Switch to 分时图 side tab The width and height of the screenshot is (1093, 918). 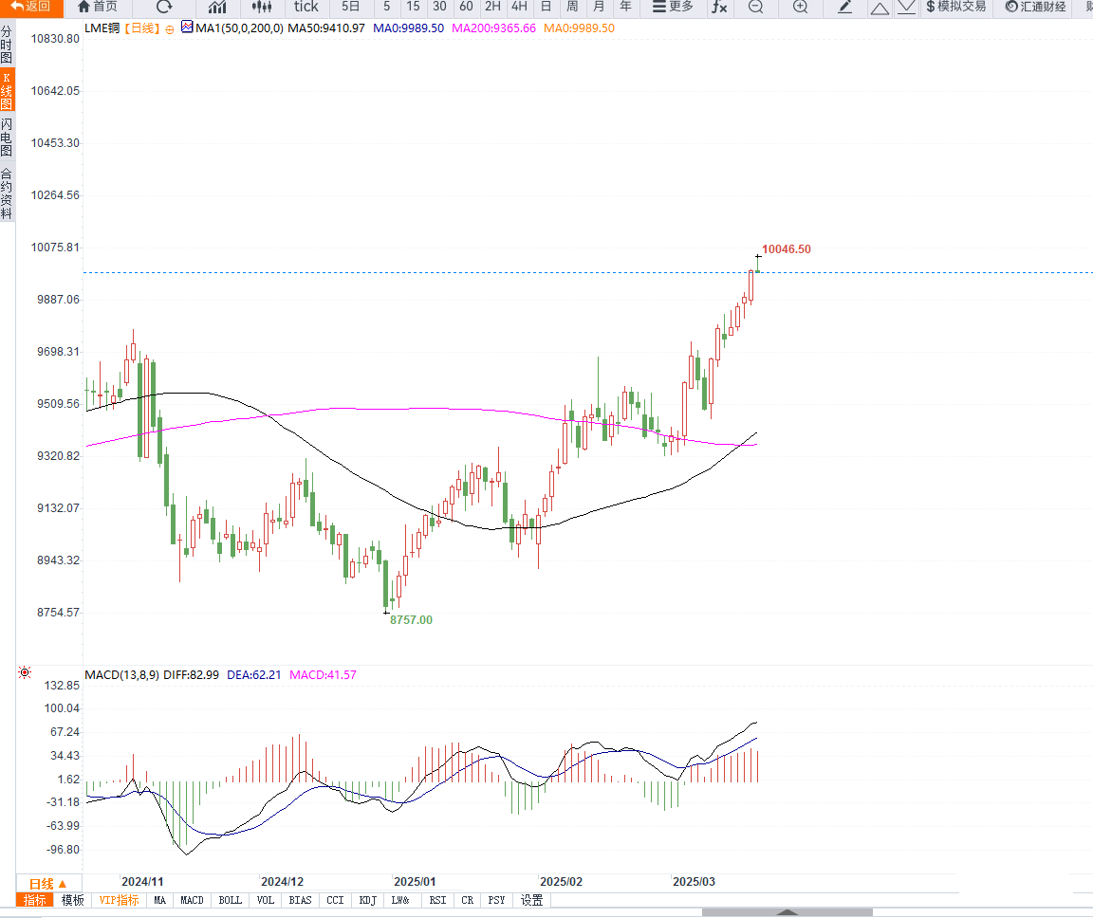coord(7,44)
